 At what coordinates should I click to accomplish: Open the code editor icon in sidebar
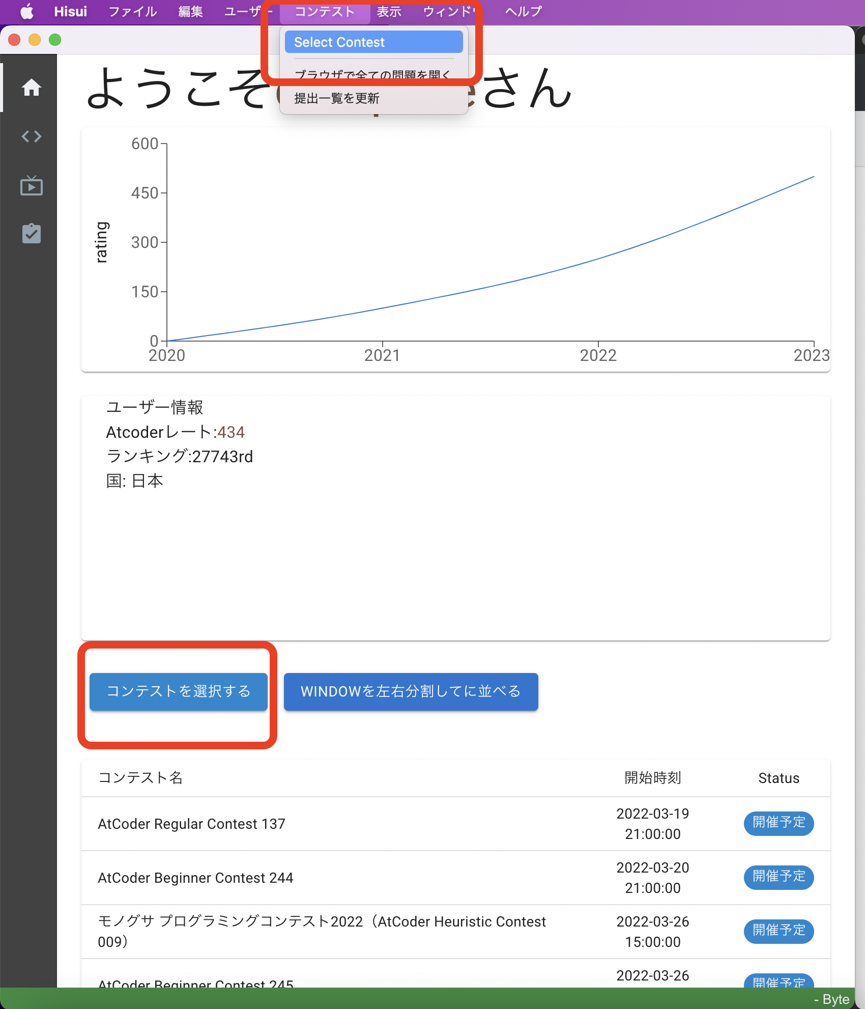click(x=31, y=136)
